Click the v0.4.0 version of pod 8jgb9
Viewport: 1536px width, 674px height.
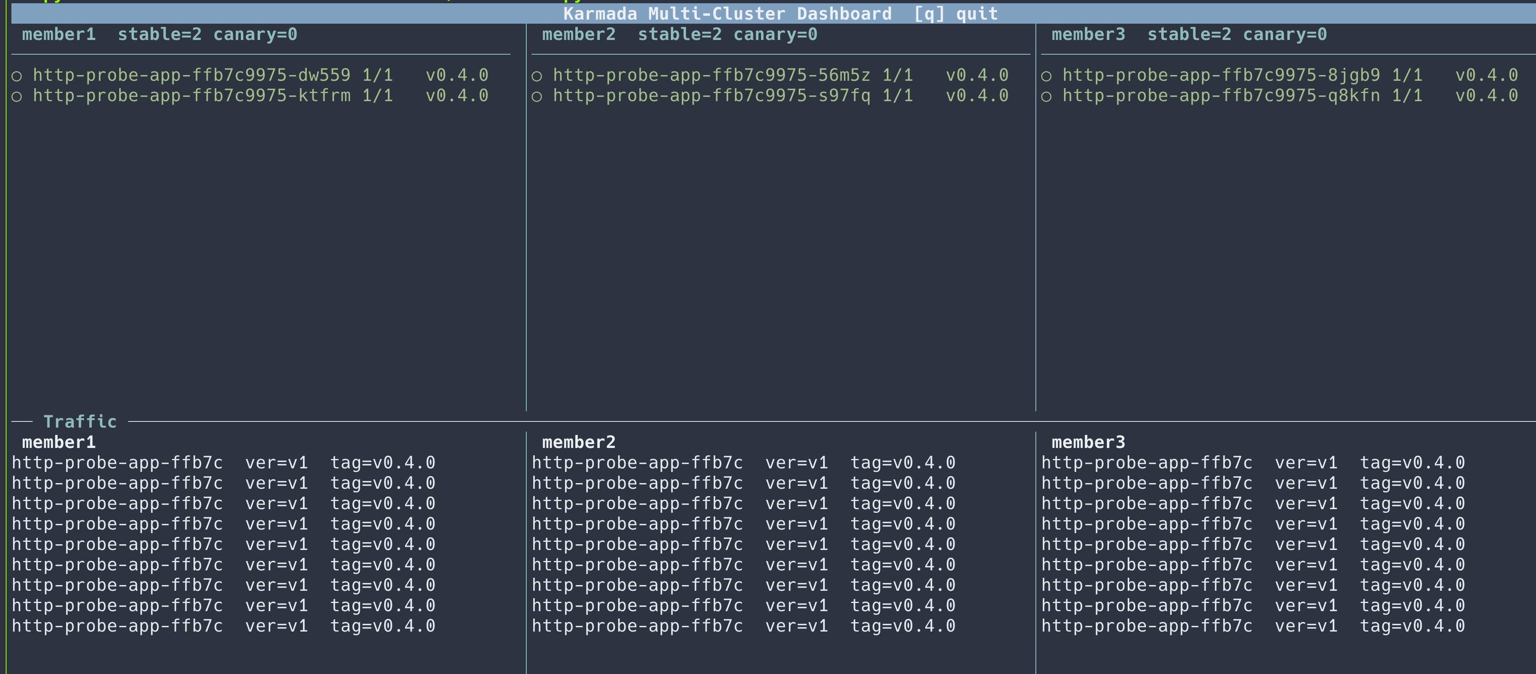1487,75
